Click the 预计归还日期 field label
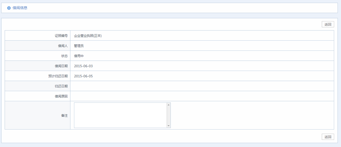Screen dimensions: 341x147 pyautogui.click(x=58, y=76)
